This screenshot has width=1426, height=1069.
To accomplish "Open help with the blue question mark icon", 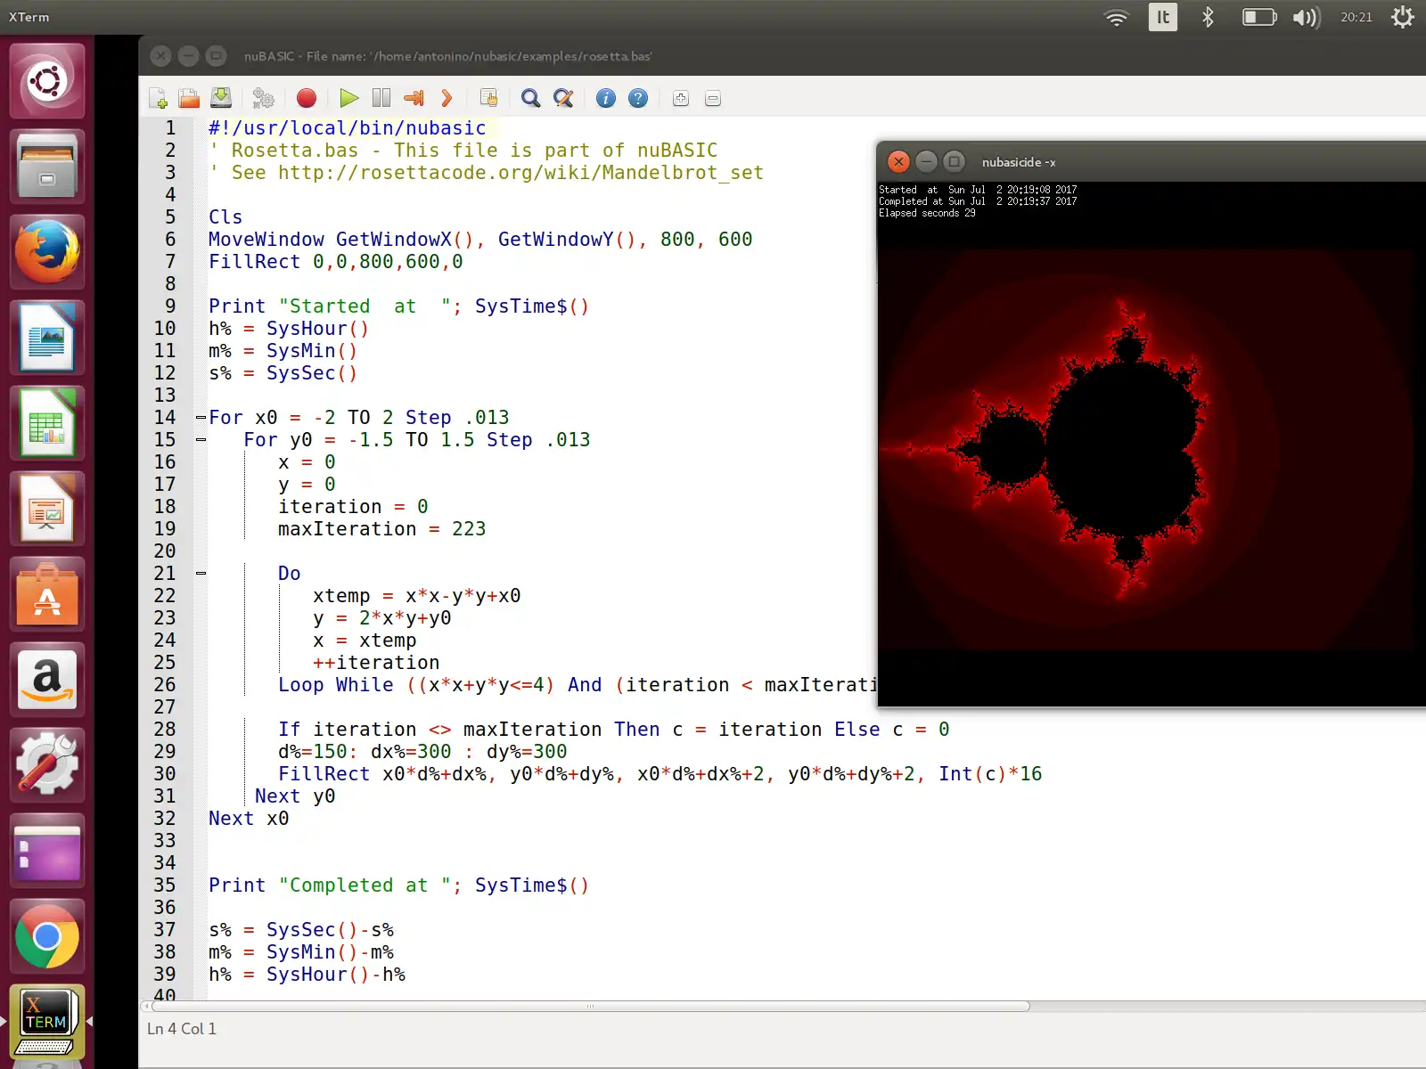I will click(637, 98).
